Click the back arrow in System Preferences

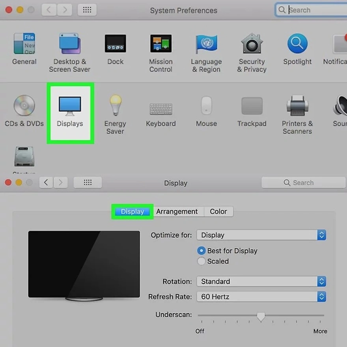coord(49,10)
